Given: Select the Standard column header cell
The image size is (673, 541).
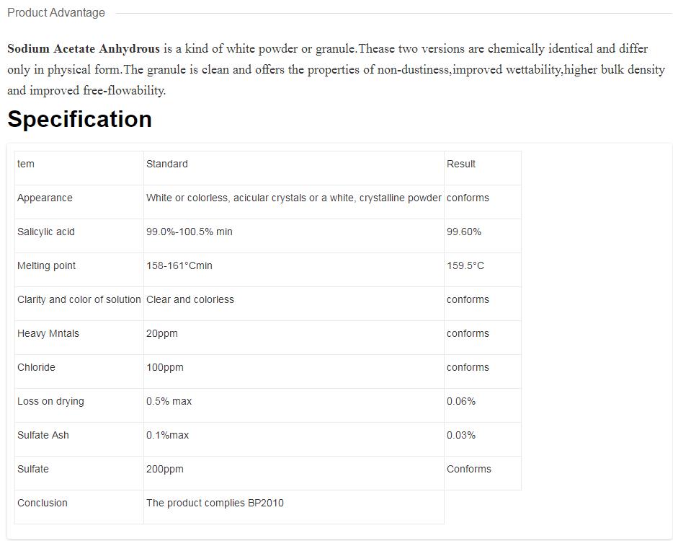Looking at the screenshot, I should pos(167,164).
